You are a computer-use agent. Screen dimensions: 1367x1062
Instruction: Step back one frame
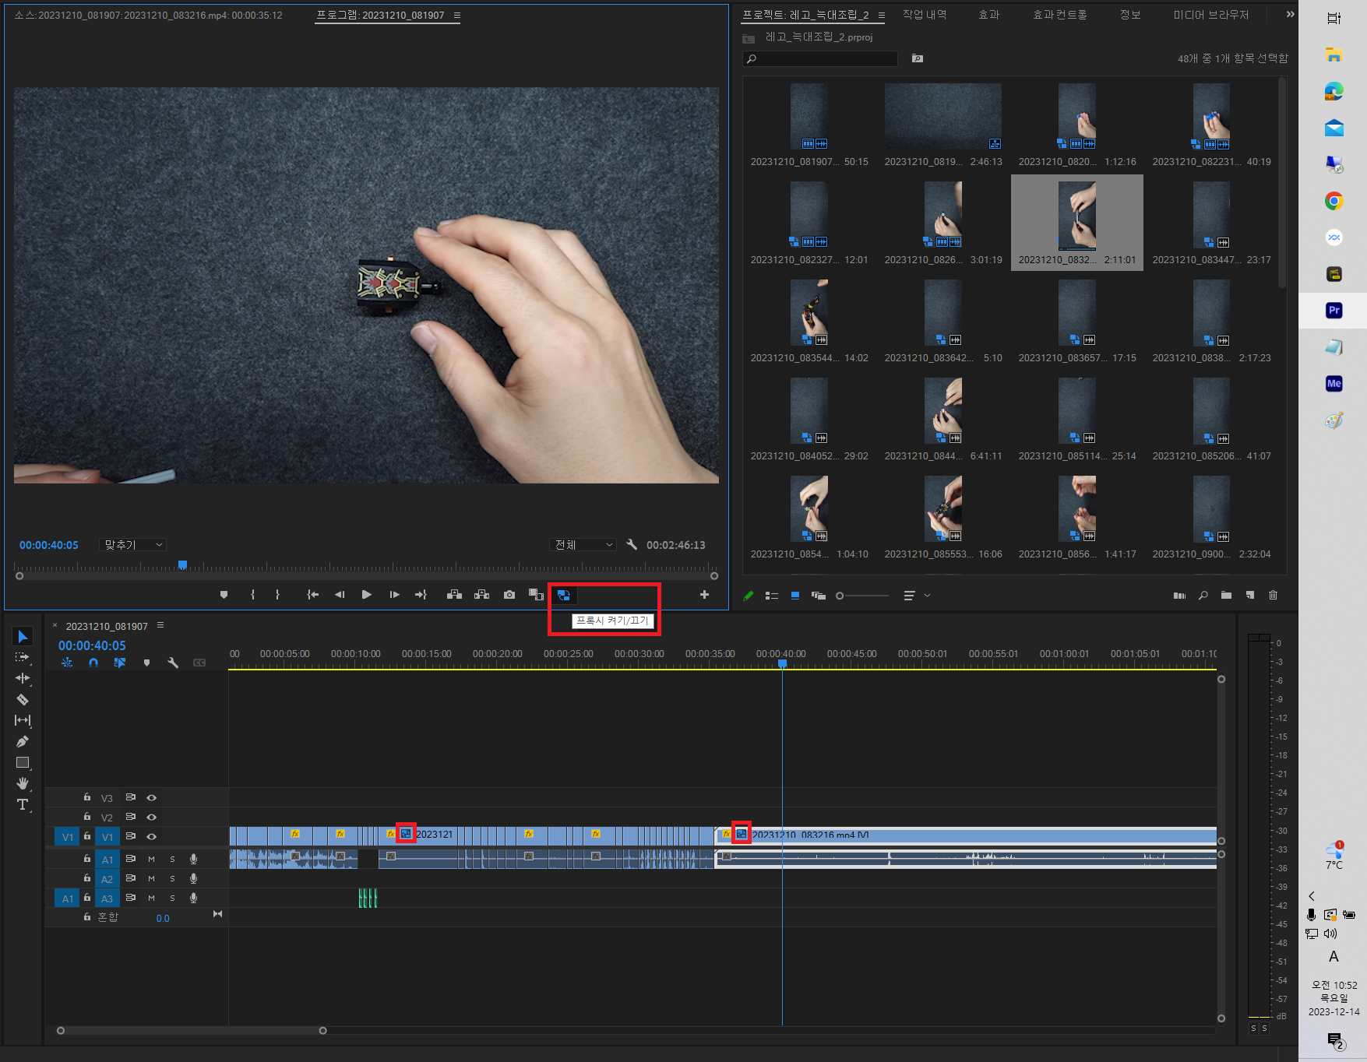point(340,595)
